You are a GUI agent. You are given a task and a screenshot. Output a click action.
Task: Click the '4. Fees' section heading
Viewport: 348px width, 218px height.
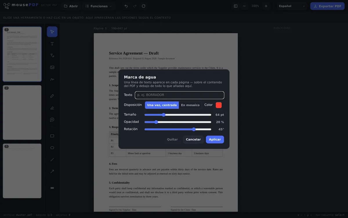113,164
